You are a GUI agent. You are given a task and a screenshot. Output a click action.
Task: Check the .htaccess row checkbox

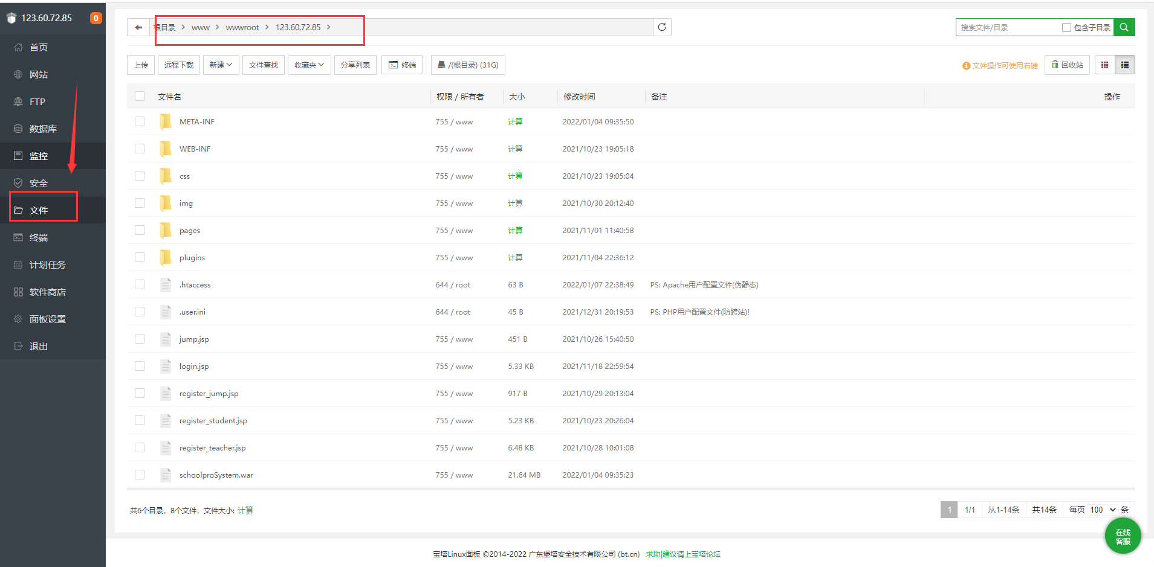click(x=140, y=284)
